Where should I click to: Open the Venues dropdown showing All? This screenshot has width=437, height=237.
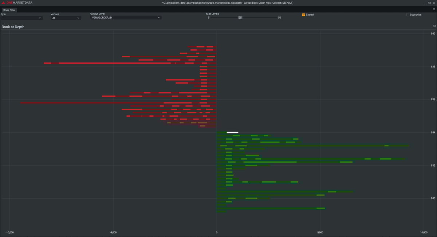[66, 18]
